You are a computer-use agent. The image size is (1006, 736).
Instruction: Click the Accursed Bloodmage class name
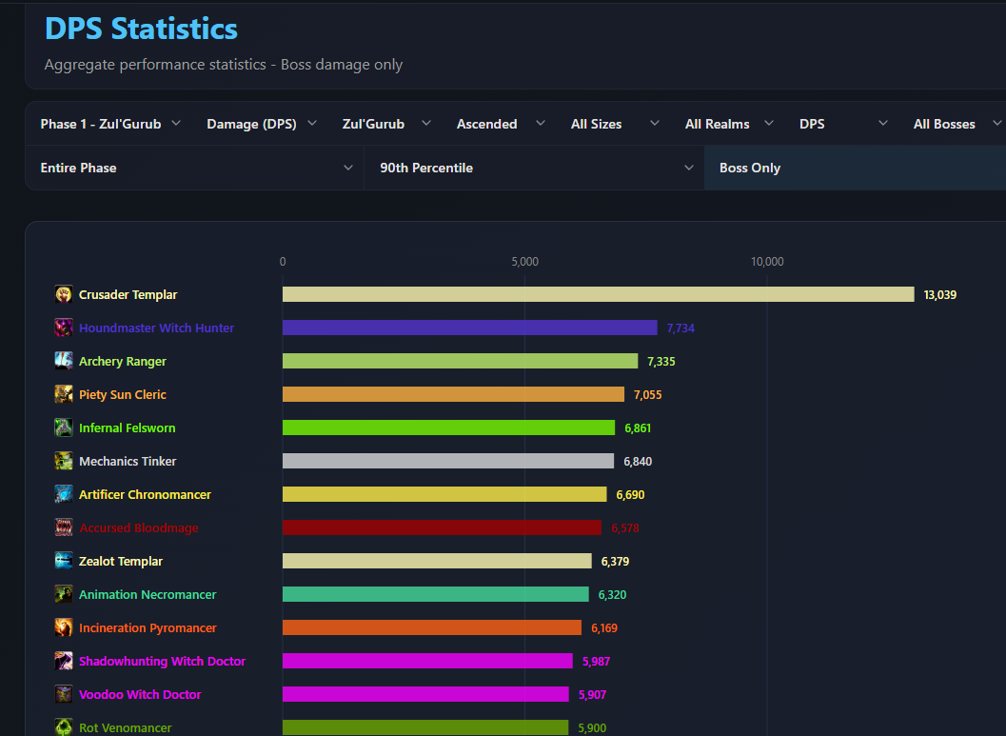[x=139, y=528]
